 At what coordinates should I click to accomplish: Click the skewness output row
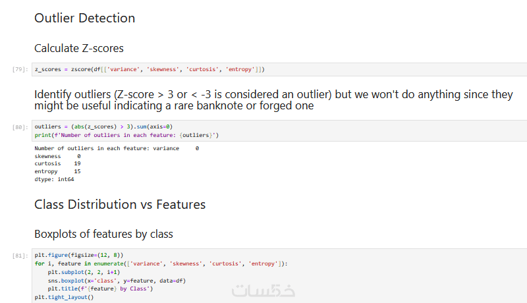pos(57,156)
